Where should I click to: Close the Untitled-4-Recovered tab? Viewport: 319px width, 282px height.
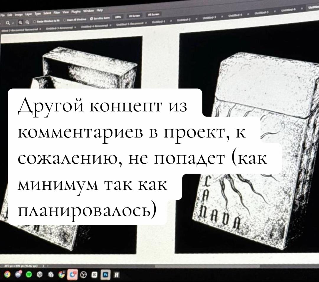110,25
